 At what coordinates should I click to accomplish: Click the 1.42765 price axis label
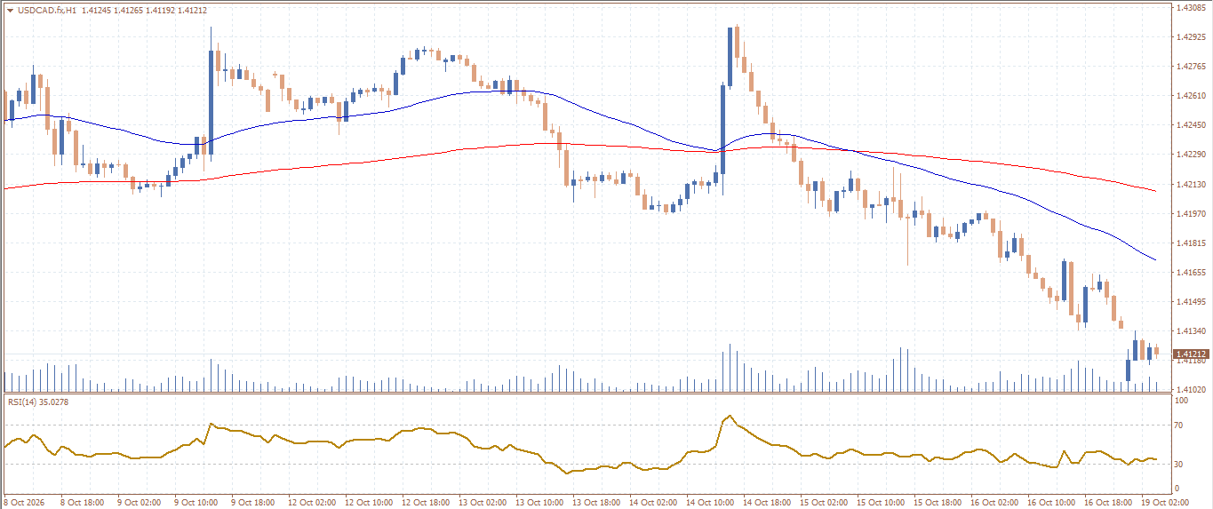tap(1190, 67)
